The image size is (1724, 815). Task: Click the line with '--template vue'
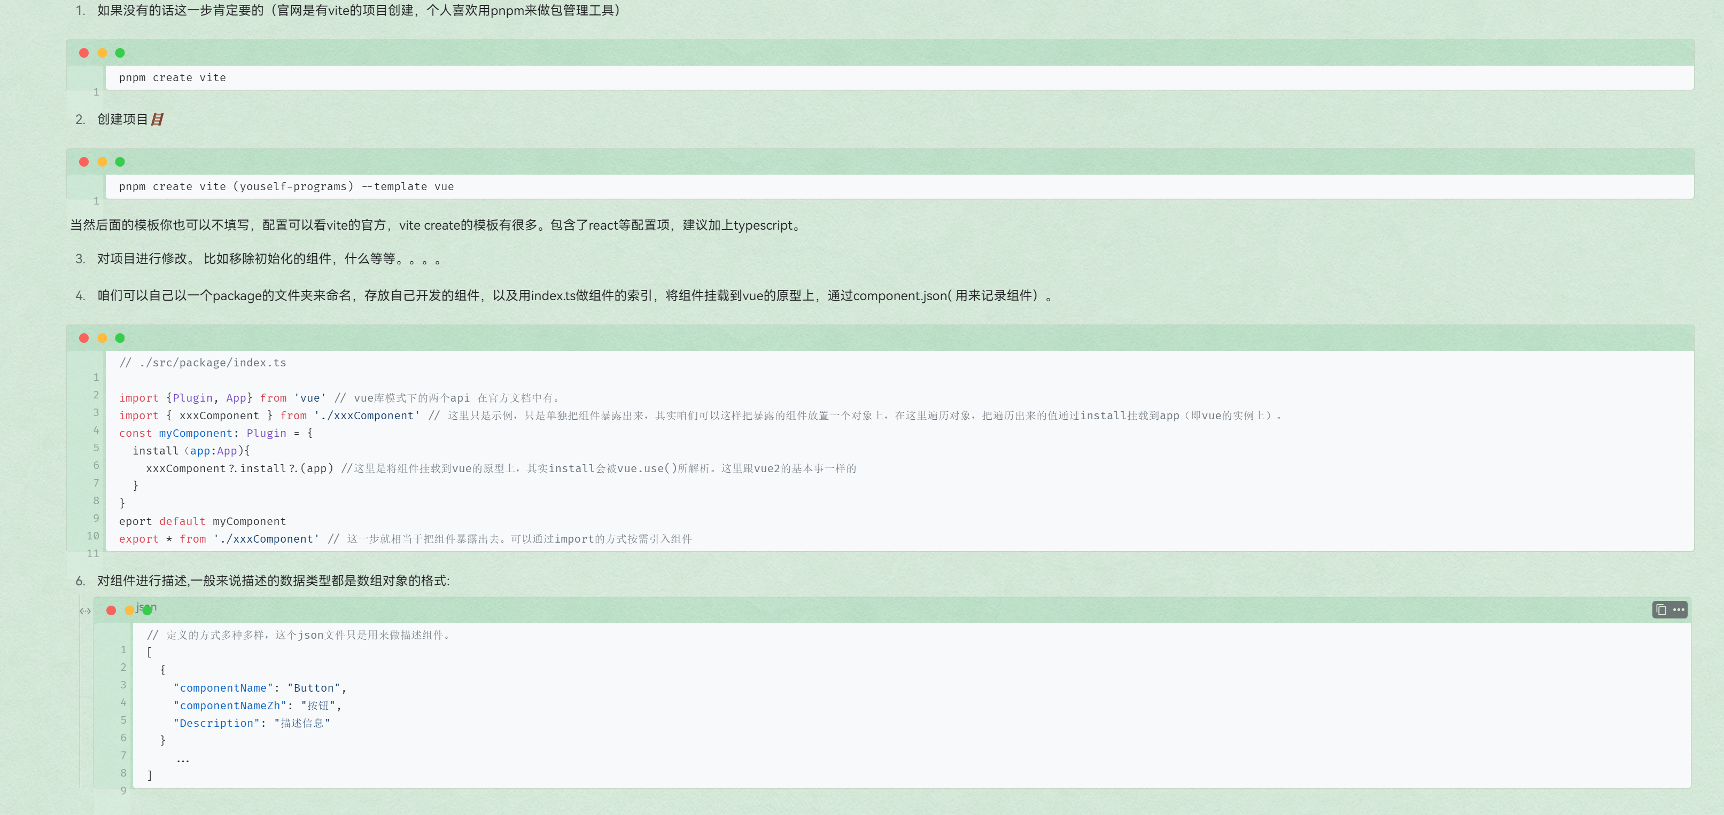coord(286,186)
